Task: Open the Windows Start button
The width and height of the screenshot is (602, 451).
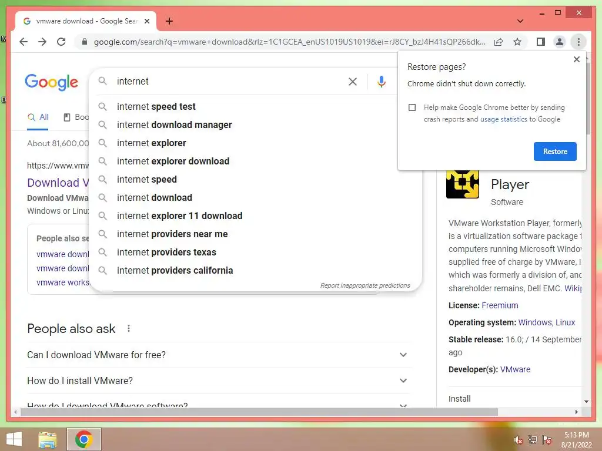Action: click(14, 439)
